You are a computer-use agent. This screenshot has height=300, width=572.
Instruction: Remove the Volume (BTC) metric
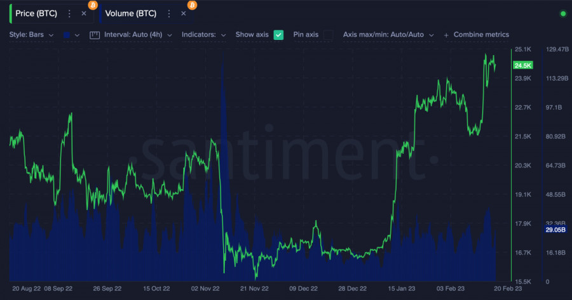[x=184, y=13]
